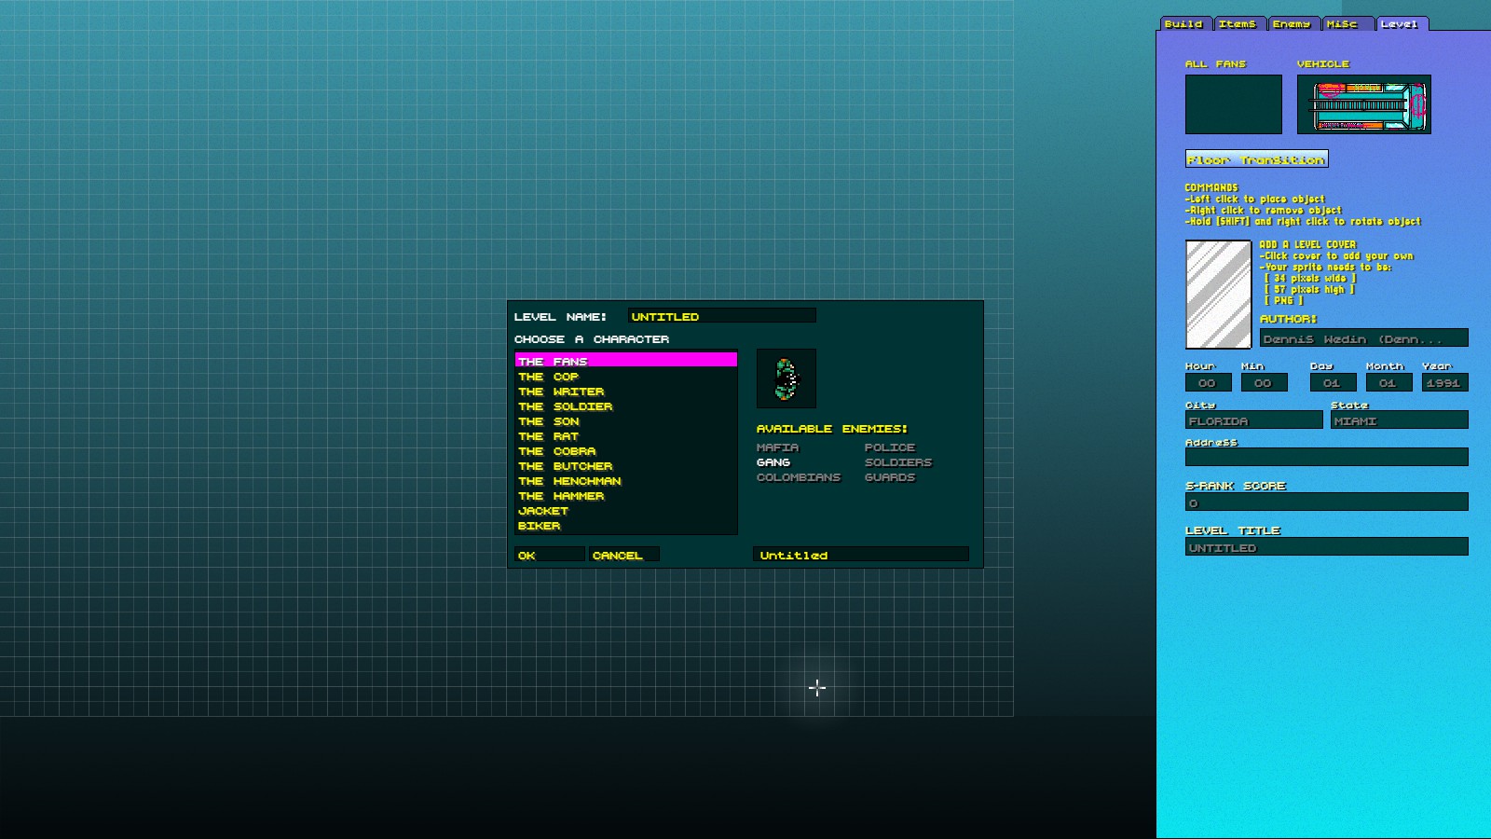Click the level cover image placeholder
The height and width of the screenshot is (839, 1491).
pos(1218,295)
